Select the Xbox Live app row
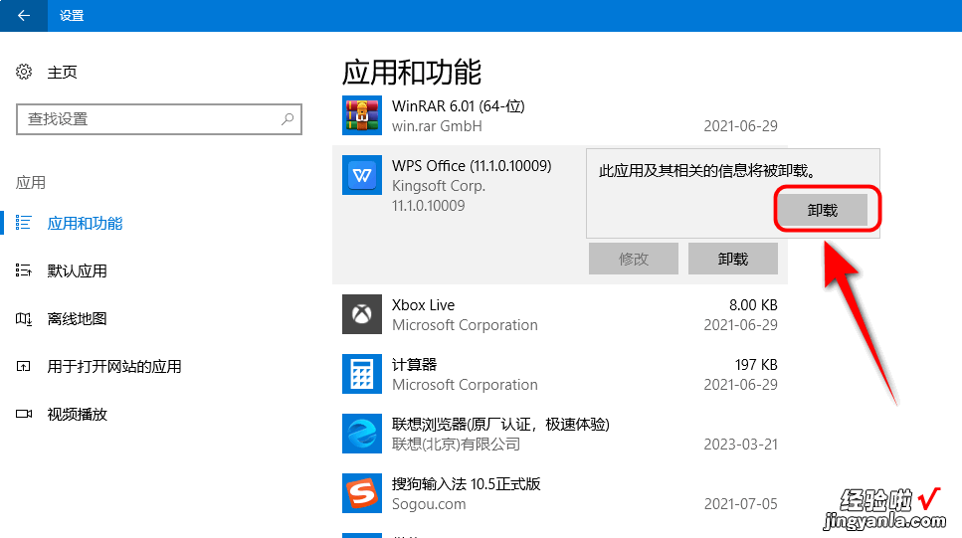This screenshot has width=962, height=538. pos(559,314)
